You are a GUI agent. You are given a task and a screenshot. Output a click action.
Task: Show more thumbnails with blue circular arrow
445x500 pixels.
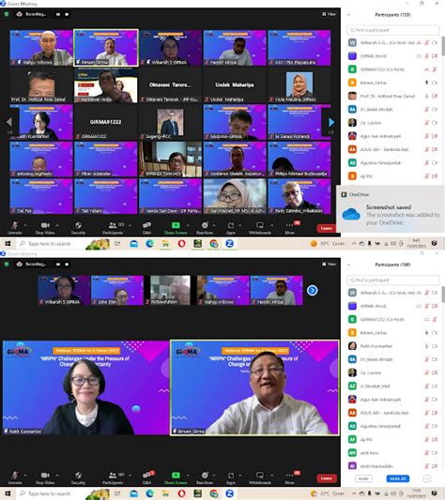313,290
